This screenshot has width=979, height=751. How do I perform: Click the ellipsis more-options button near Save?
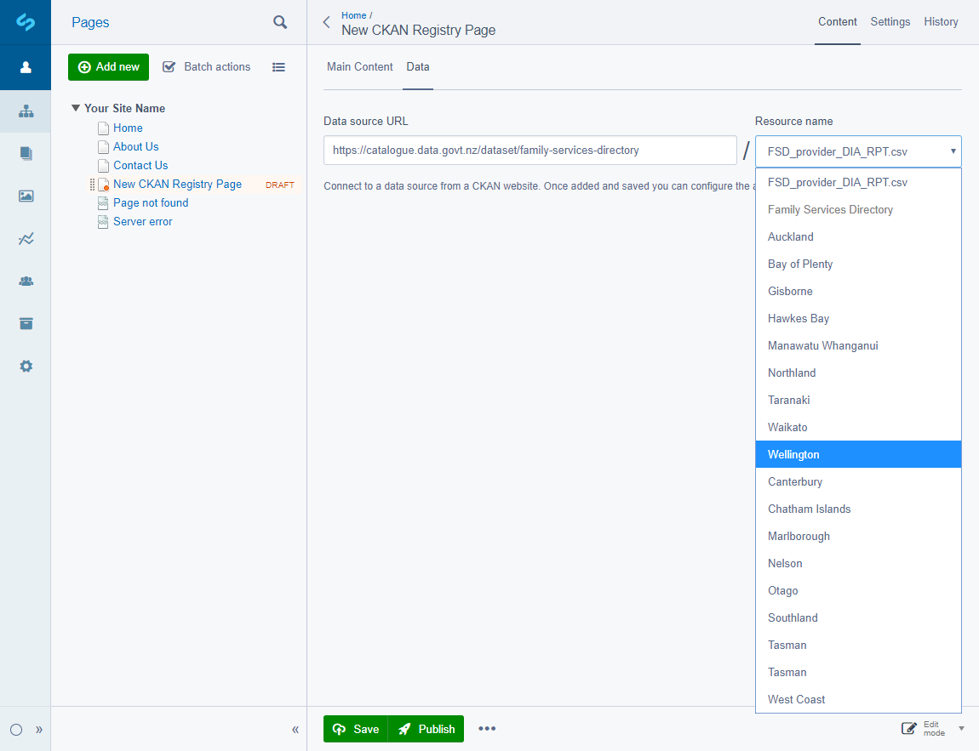487,729
